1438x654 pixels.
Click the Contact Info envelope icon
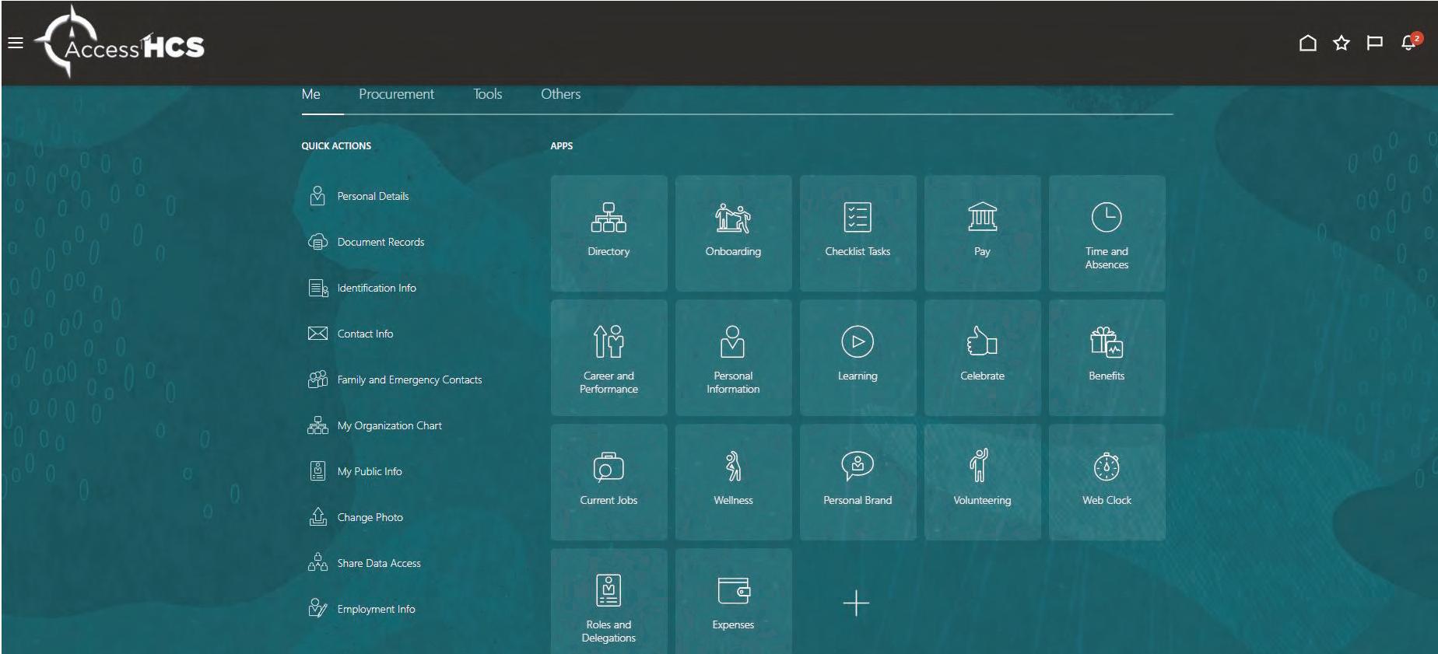pos(317,334)
